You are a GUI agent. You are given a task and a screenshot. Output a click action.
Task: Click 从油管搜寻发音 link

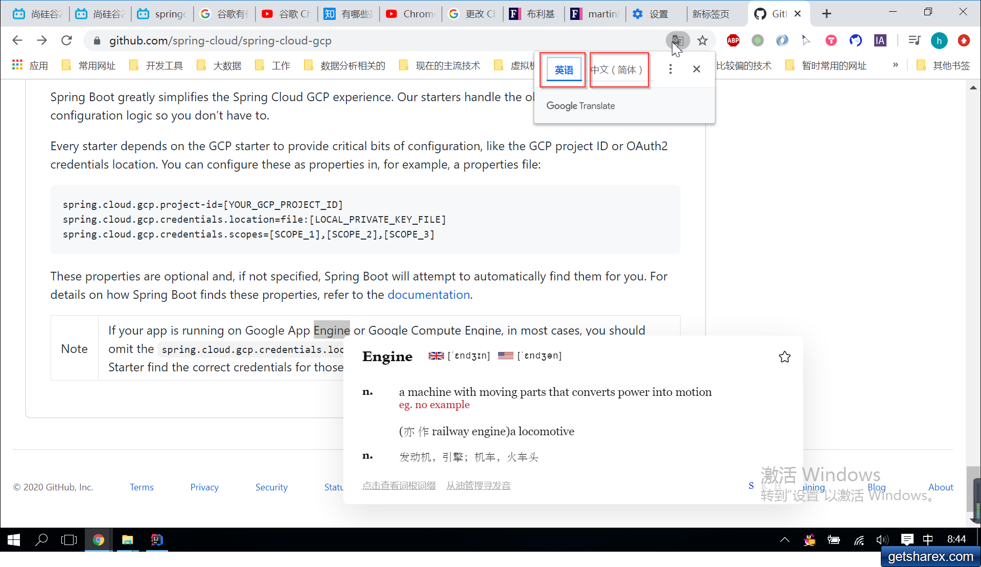[478, 486]
